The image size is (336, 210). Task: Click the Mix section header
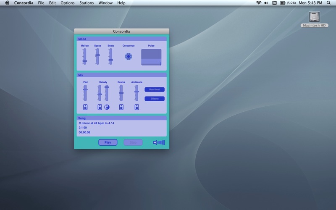pos(121,75)
